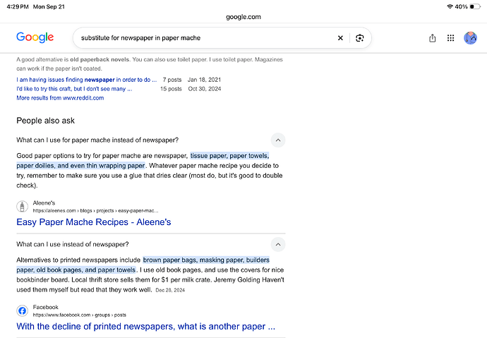Viewport: 487px width, 338px height.
Task: Click the Facebook favicon icon
Action: (x=22, y=310)
